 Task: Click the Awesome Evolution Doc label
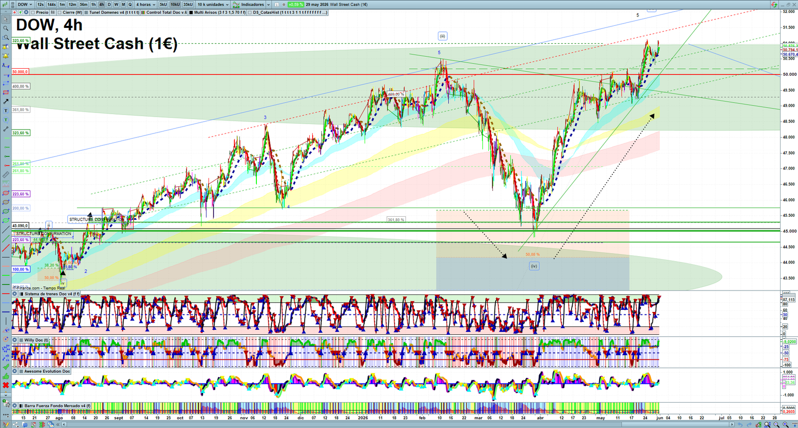click(x=47, y=371)
